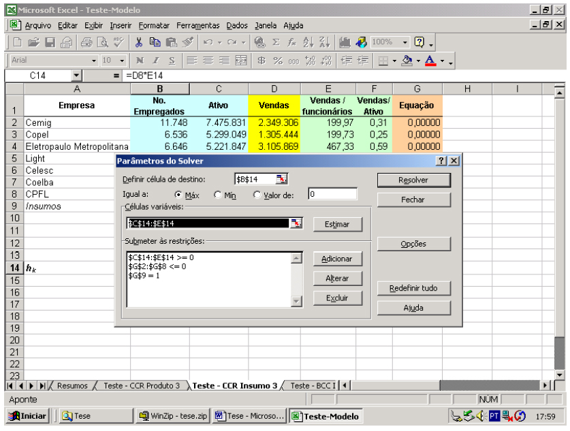Select the Valor de radio button

point(257,195)
